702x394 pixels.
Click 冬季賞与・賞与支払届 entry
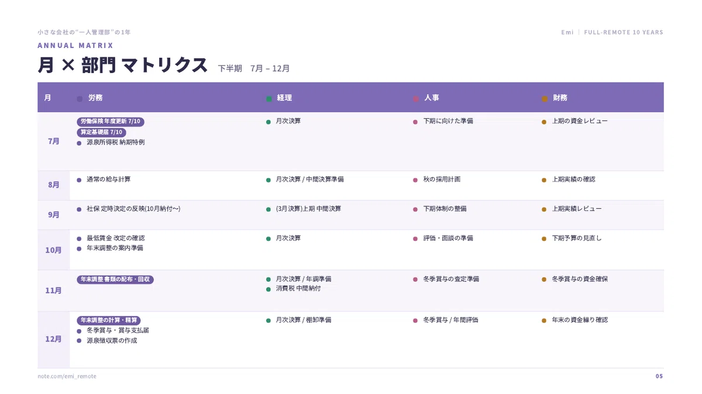pos(118,331)
